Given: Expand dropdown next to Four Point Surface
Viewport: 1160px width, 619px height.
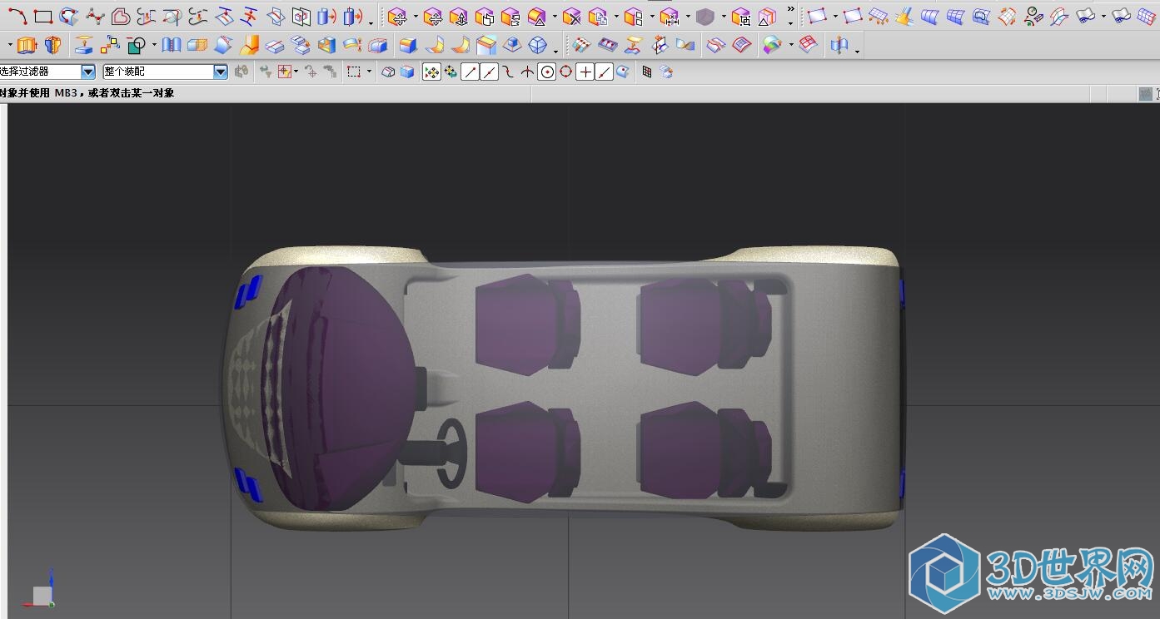Looking at the screenshot, I should pyautogui.click(x=834, y=17).
